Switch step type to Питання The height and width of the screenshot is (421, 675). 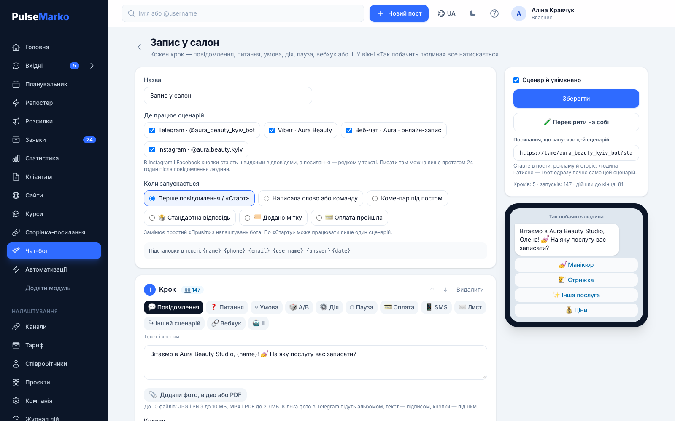click(227, 307)
